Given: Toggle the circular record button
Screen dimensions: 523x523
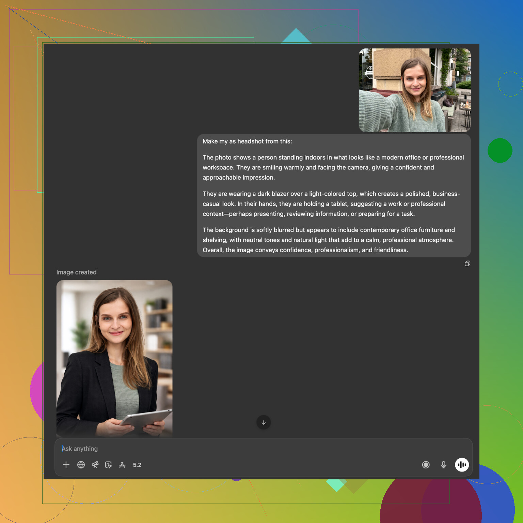Looking at the screenshot, I should tap(426, 465).
